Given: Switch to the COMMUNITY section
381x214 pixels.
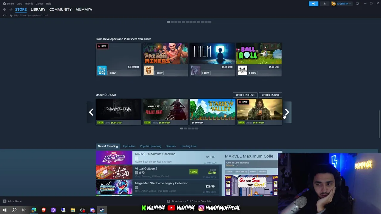Looking at the screenshot, I should pyautogui.click(x=60, y=10).
